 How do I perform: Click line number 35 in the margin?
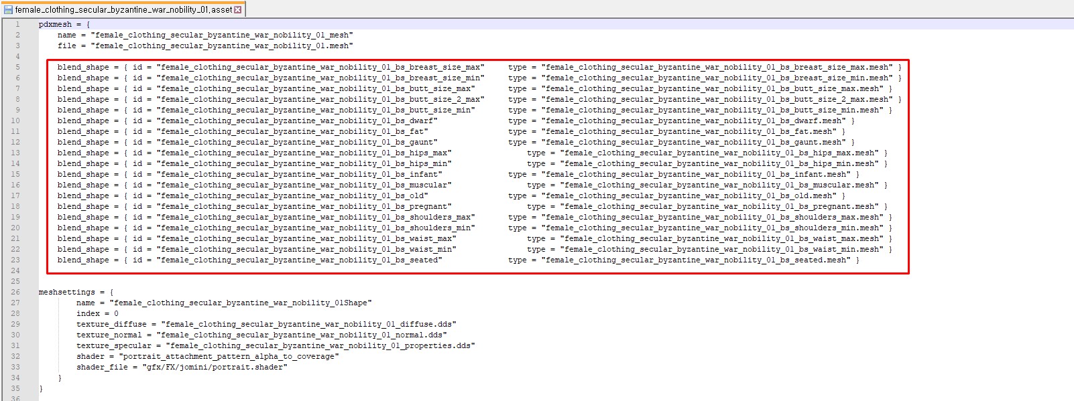(15, 388)
